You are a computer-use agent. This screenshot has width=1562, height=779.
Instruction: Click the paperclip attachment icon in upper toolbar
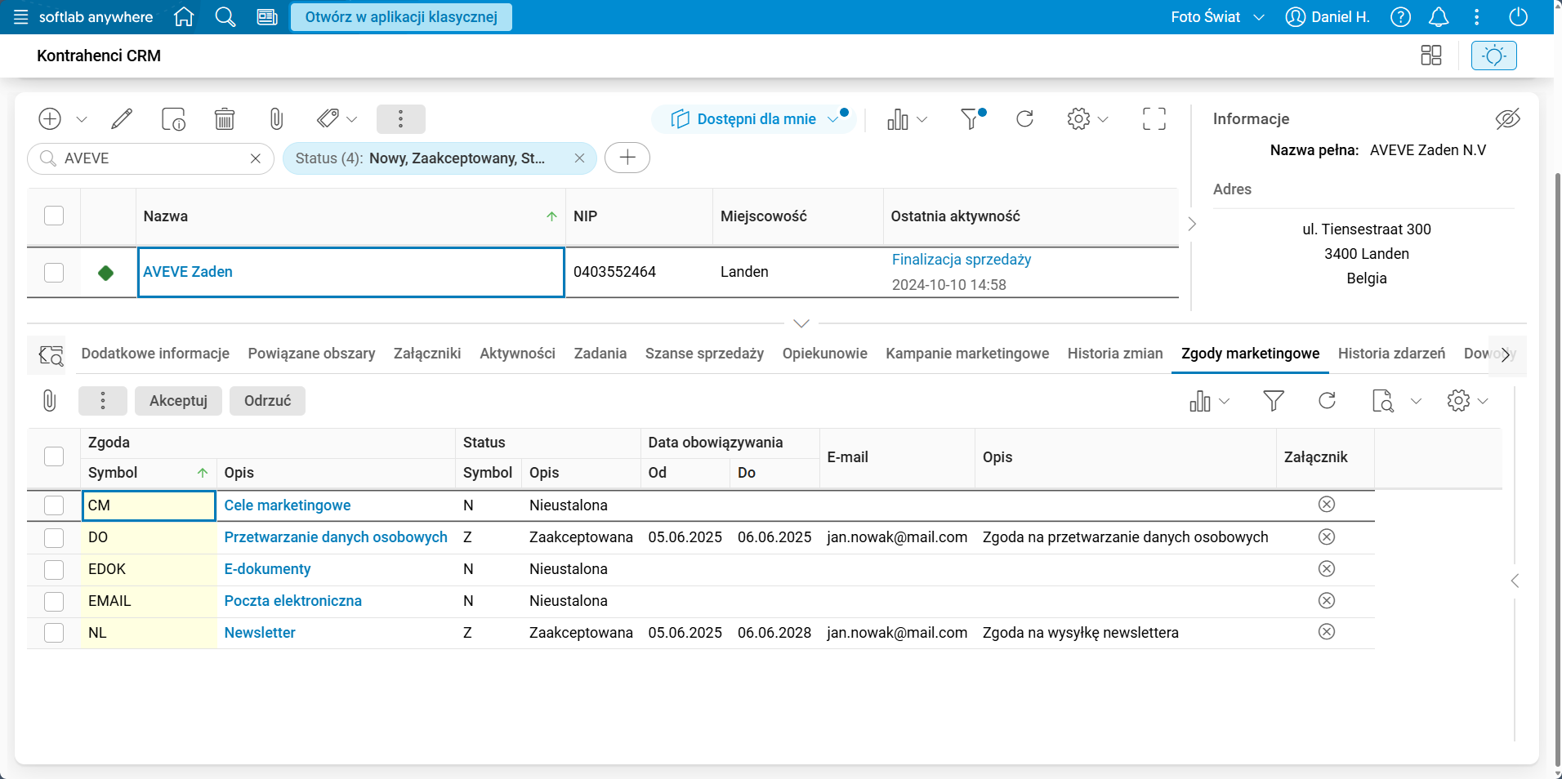pos(276,119)
